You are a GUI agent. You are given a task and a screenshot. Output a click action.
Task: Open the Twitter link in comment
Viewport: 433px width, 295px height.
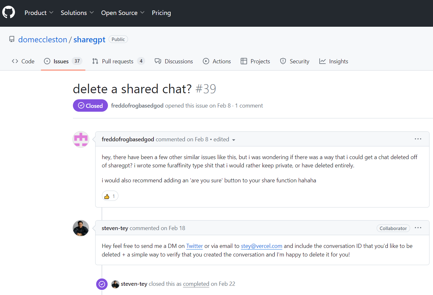195,246
